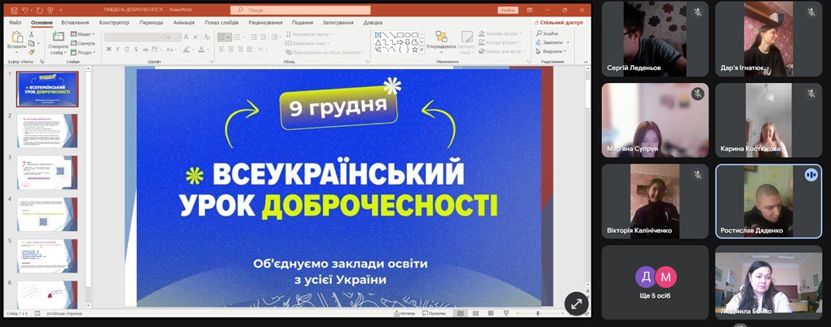Screen dimensions: 831x327
Task: Toggle Notes (Нотатки) pane in status bar
Action: click(x=404, y=313)
